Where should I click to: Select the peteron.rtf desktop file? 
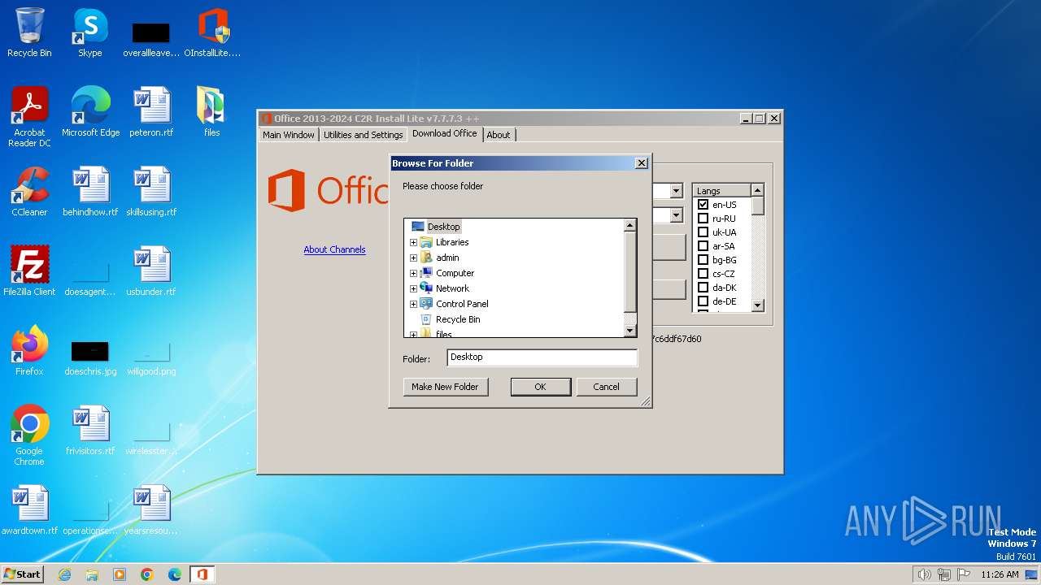[151, 111]
